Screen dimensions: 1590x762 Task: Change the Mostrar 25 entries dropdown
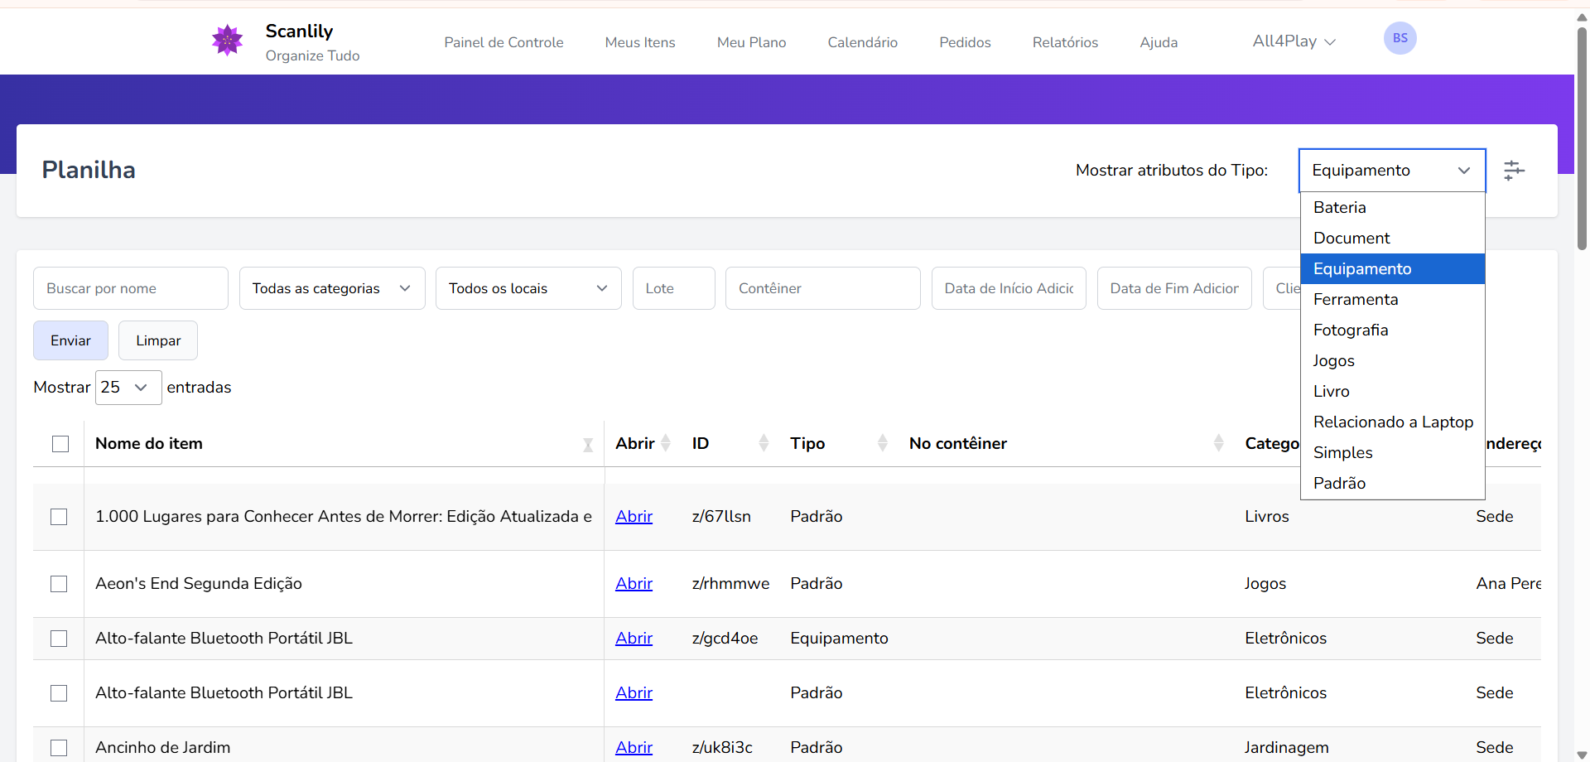tap(128, 388)
